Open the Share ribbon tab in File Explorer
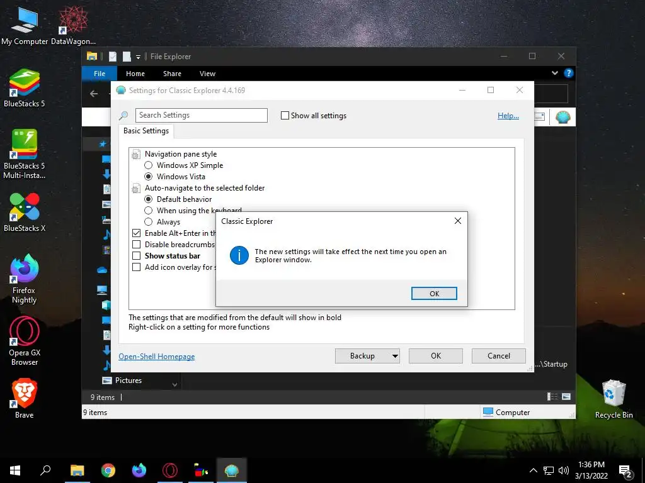645x483 pixels. click(172, 74)
